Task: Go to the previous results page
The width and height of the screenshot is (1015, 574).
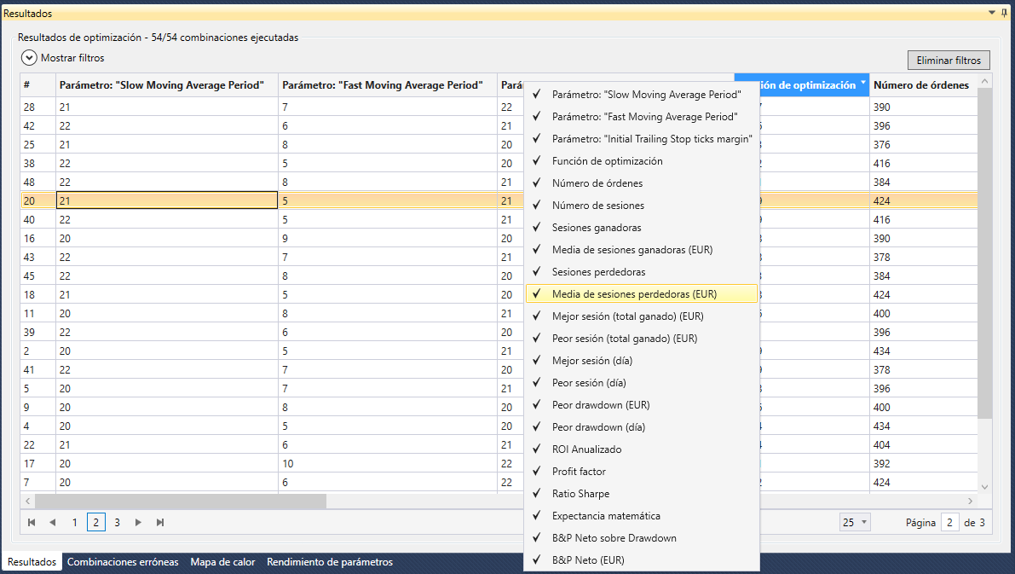Action: coord(52,522)
